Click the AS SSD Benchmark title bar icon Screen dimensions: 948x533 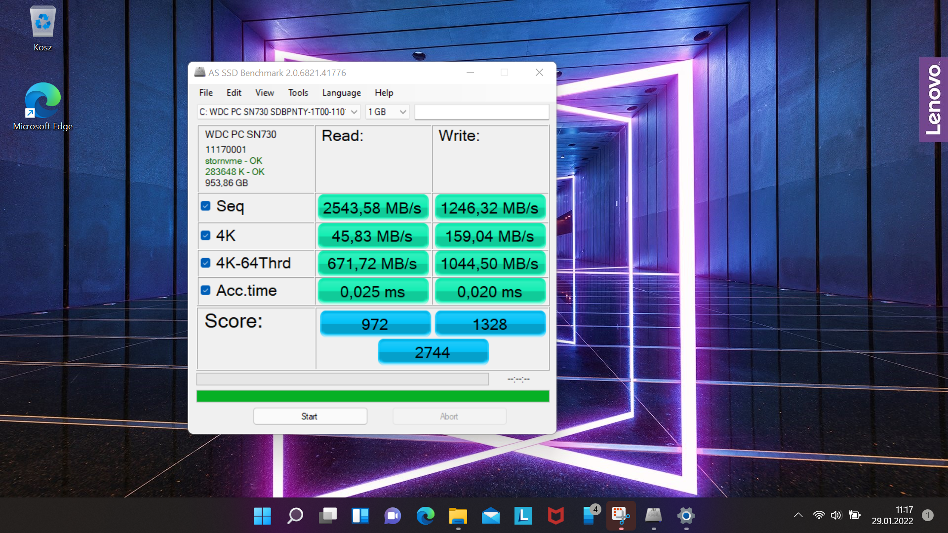point(199,73)
